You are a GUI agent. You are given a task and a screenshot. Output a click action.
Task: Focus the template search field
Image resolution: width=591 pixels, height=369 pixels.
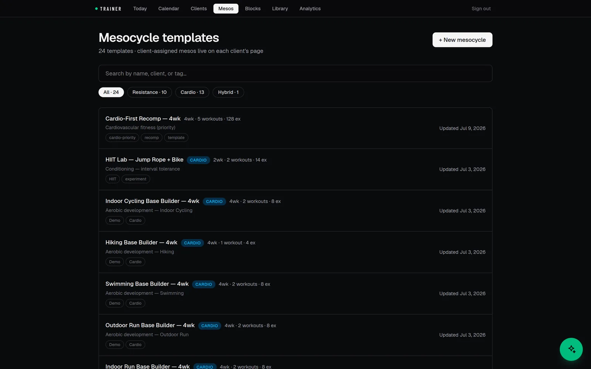point(295,73)
